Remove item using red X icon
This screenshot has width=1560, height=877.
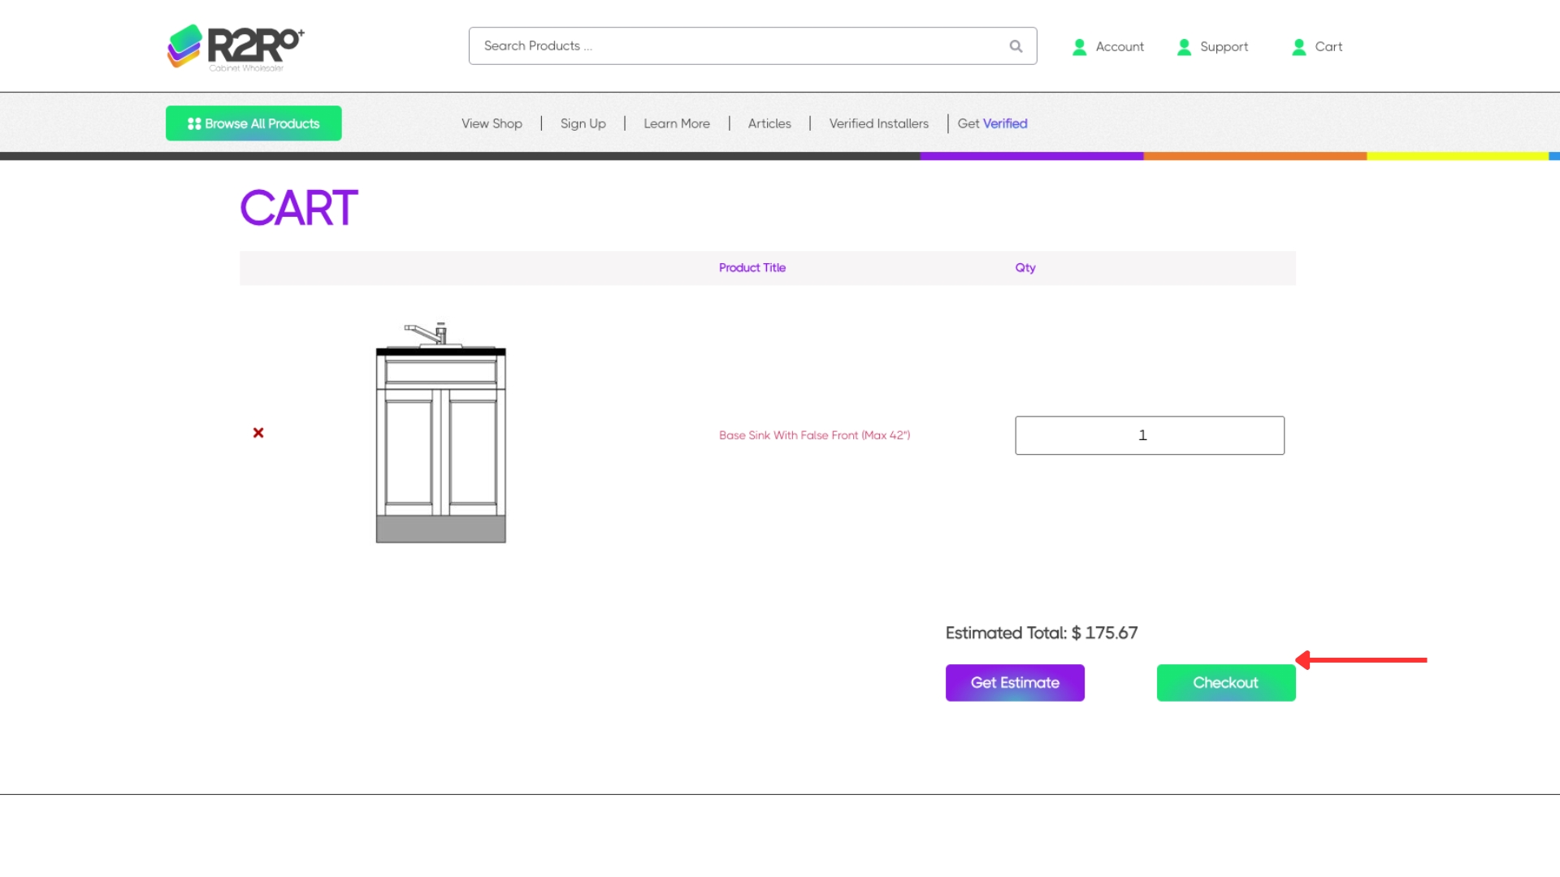(258, 433)
